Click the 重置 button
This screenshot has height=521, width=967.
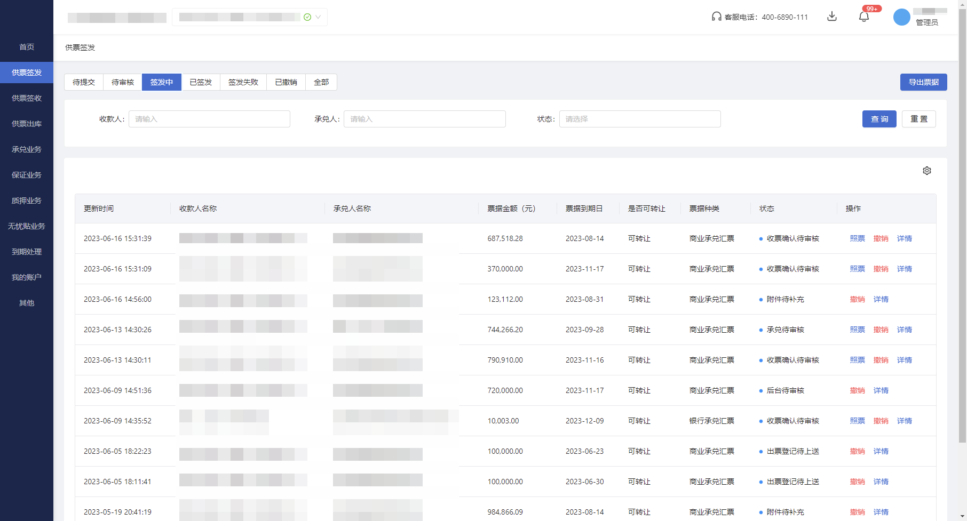pyautogui.click(x=919, y=119)
